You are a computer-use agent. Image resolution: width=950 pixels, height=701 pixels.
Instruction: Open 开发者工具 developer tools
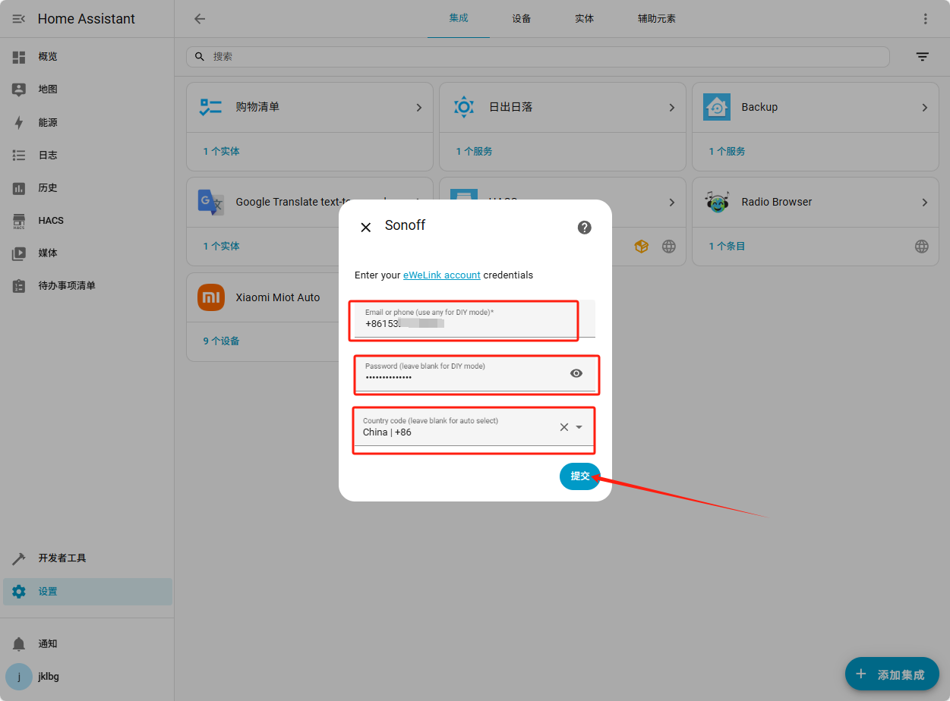87,558
